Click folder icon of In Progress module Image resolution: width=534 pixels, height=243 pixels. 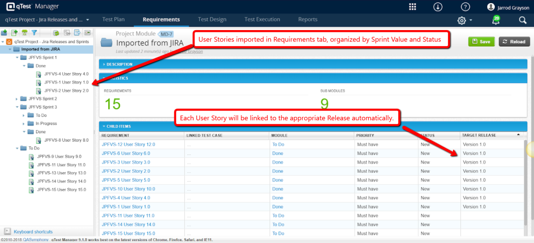[31, 123]
